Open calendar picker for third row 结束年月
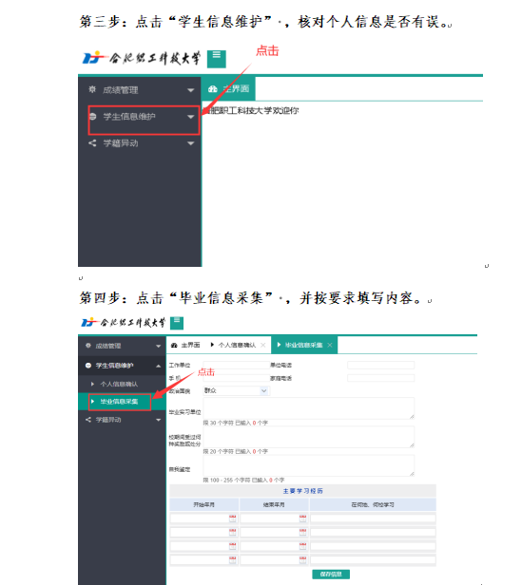 click(302, 546)
